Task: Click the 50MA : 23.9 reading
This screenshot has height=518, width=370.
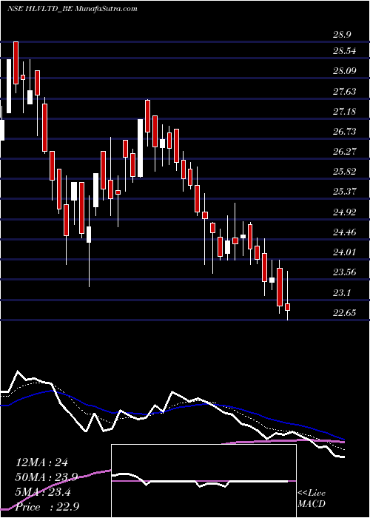Action: pyautogui.click(x=47, y=477)
